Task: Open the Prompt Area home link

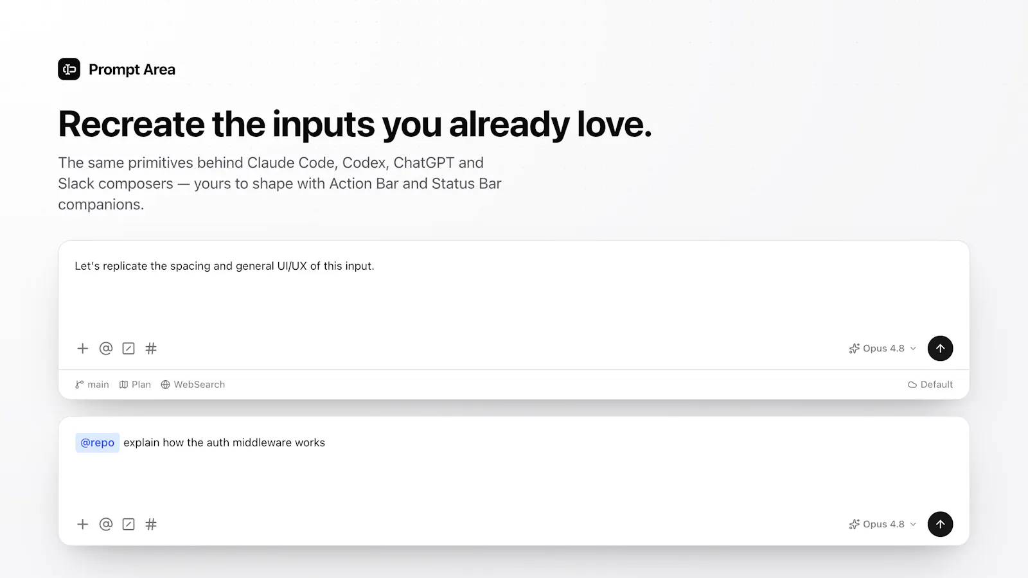Action: (116, 69)
